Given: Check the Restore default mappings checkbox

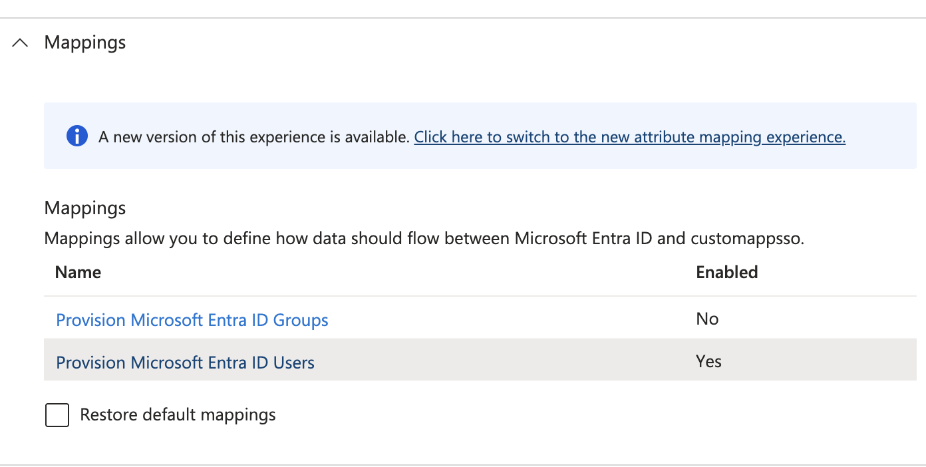Looking at the screenshot, I should 57,415.
